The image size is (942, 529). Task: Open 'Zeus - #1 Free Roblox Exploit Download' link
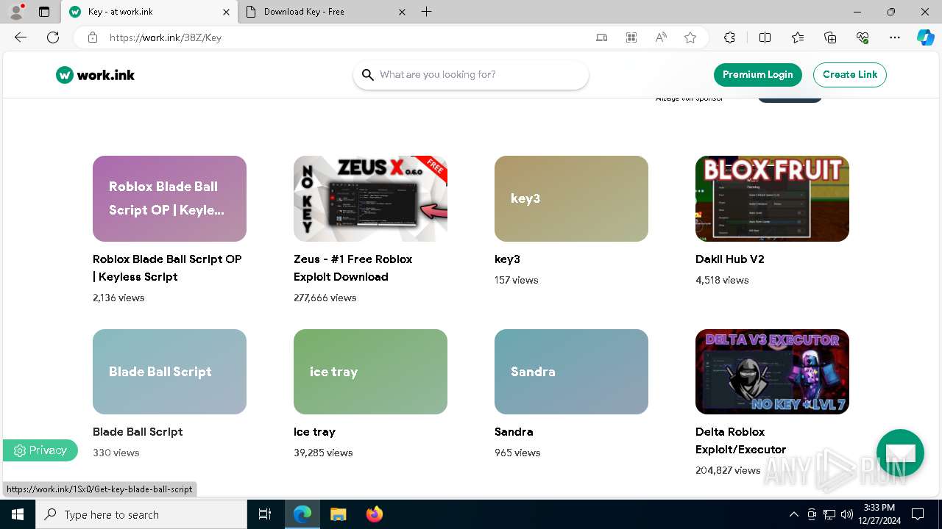pos(353,268)
